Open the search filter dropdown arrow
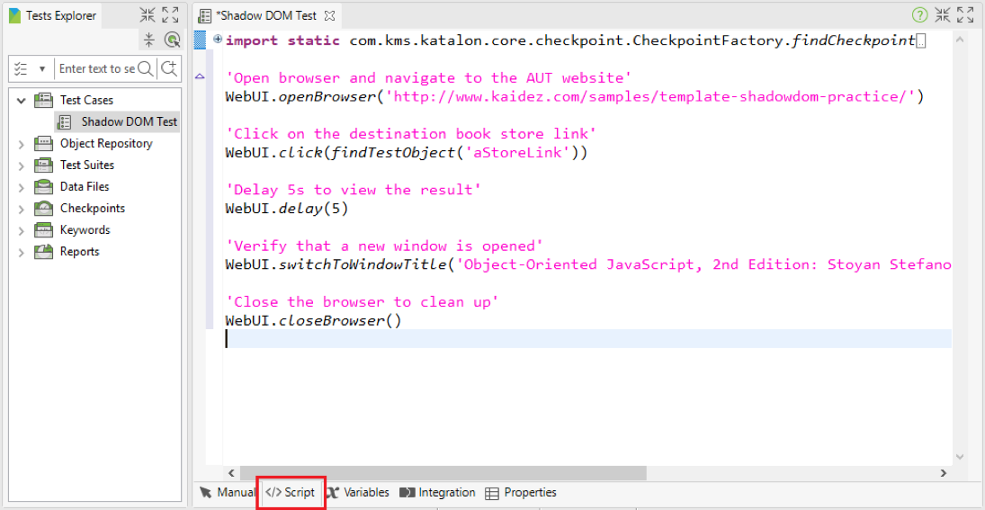This screenshot has height=510, width=985. coord(42,68)
